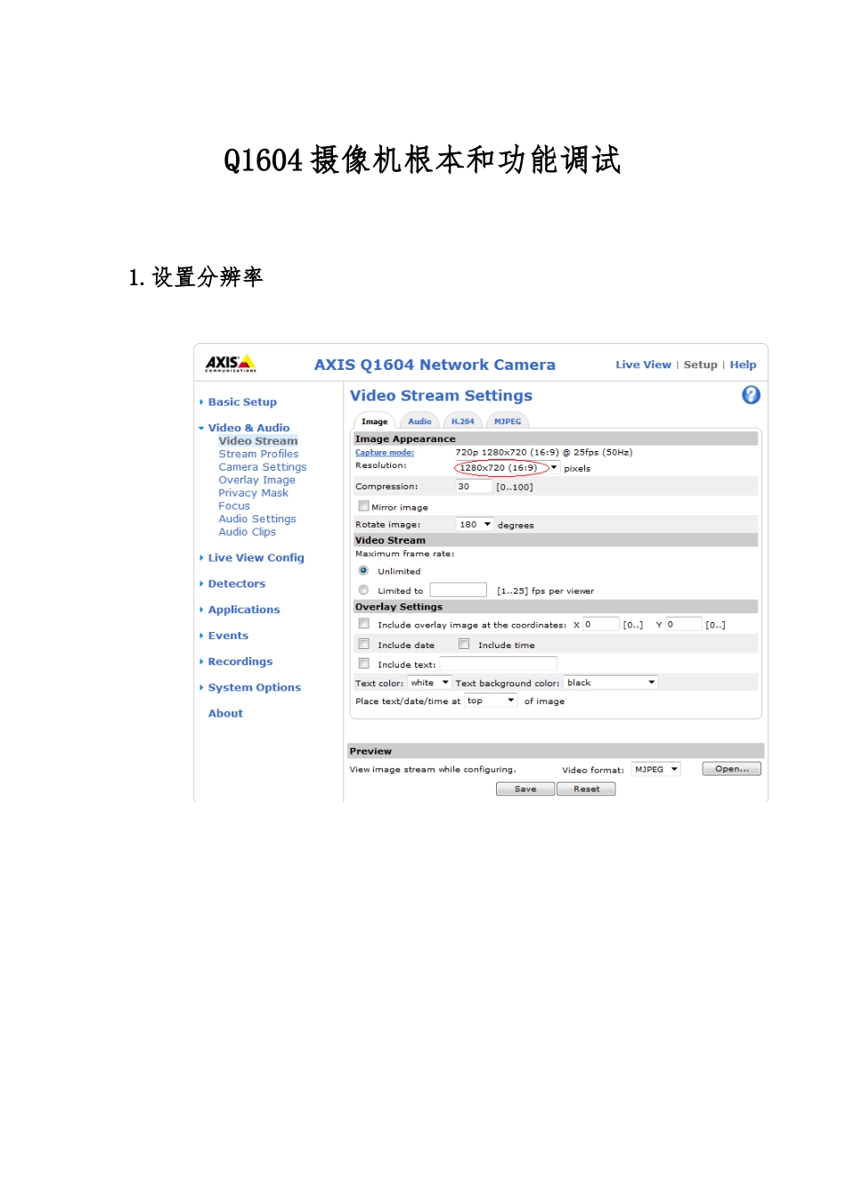Screen dimensions: 846x1198
Task: Select the Limited to frame rate option
Action: click(363, 590)
